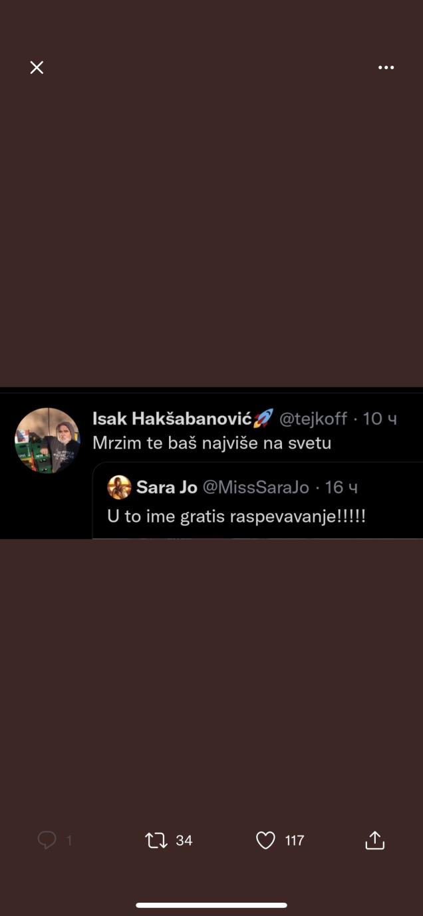The image size is (423, 916).
Task: Click the display name Isak Hakšabanović
Action: tap(172, 419)
